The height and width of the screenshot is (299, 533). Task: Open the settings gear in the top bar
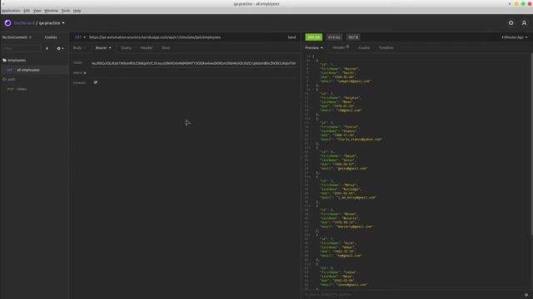click(x=511, y=22)
